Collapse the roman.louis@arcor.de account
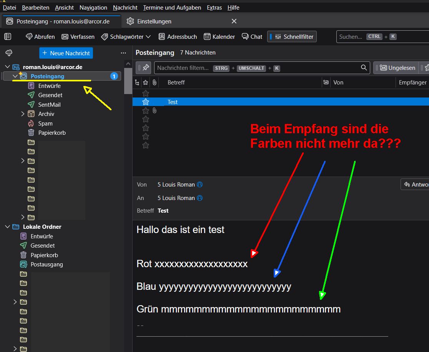This screenshot has width=429, height=352. click(x=7, y=67)
